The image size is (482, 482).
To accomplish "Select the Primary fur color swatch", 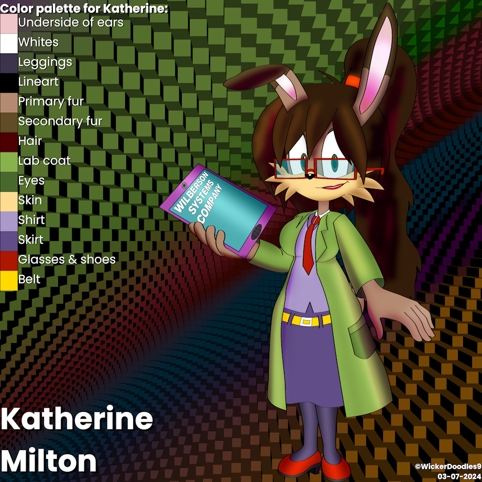I will [9, 102].
